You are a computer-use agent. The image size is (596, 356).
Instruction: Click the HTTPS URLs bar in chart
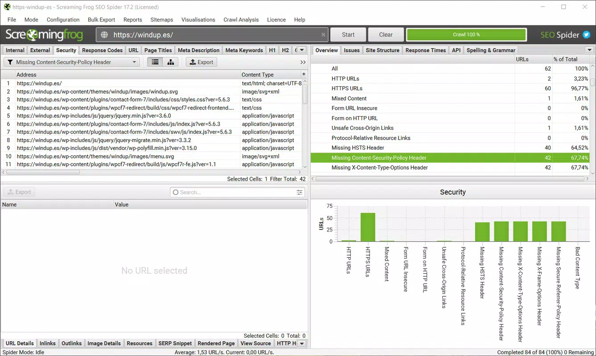coord(368,227)
